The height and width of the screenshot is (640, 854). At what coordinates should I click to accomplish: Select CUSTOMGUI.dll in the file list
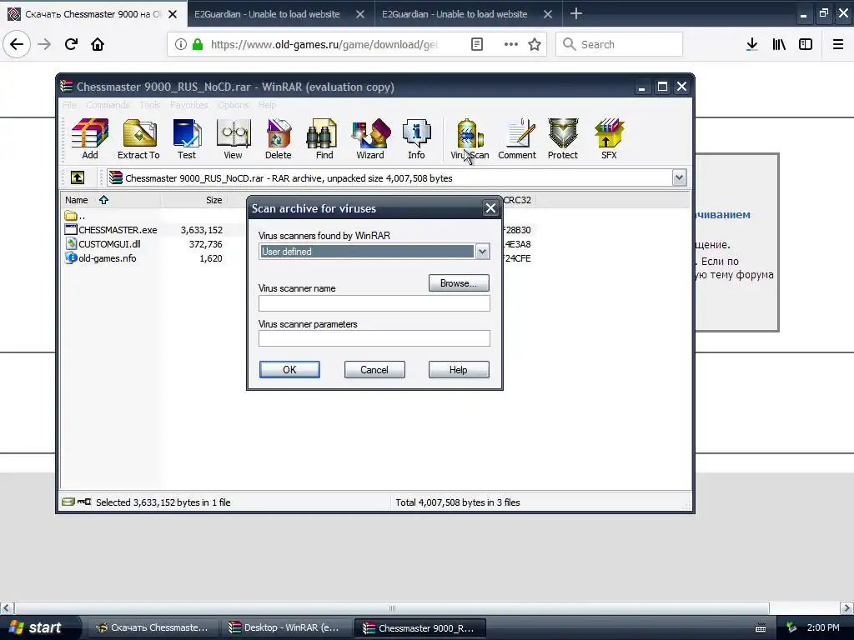coord(103,244)
